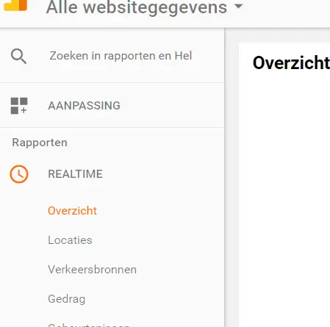
Task: Click the Google Analytics logo
Action: [x=15, y=5]
